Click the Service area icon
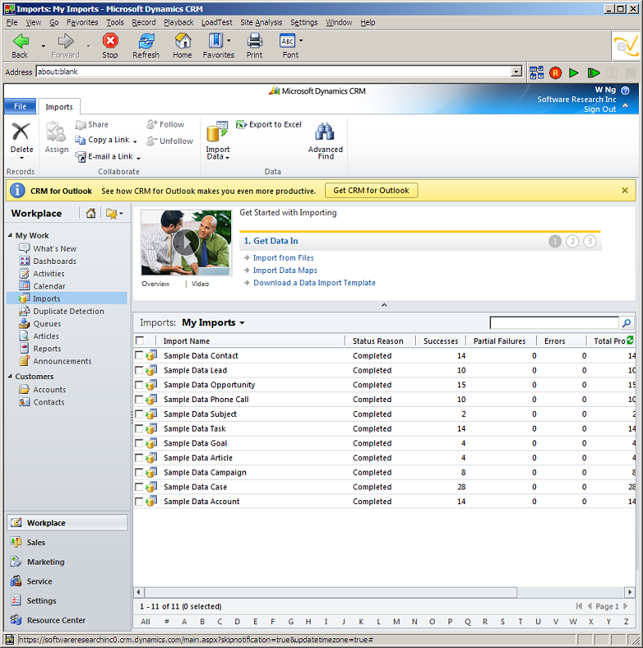The width and height of the screenshot is (643, 648). point(16,581)
